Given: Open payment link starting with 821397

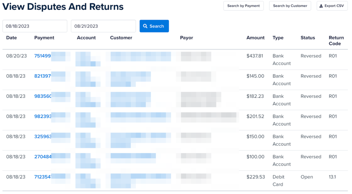Looking at the screenshot, I should [43, 76].
